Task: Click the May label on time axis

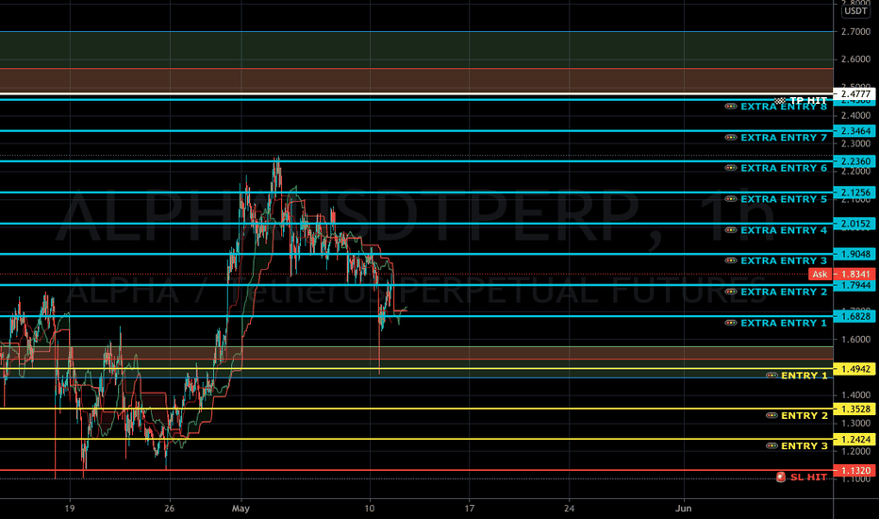Action: (x=240, y=509)
